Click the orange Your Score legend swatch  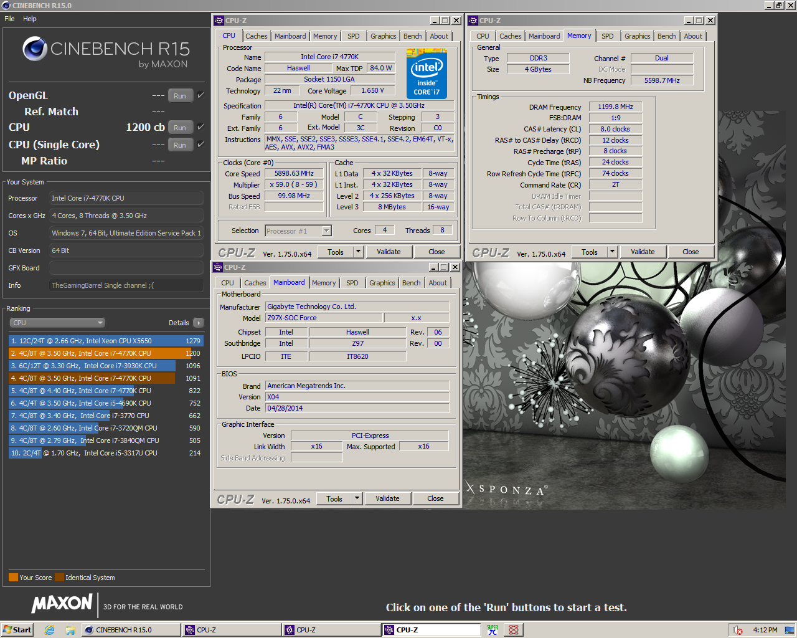tap(13, 577)
